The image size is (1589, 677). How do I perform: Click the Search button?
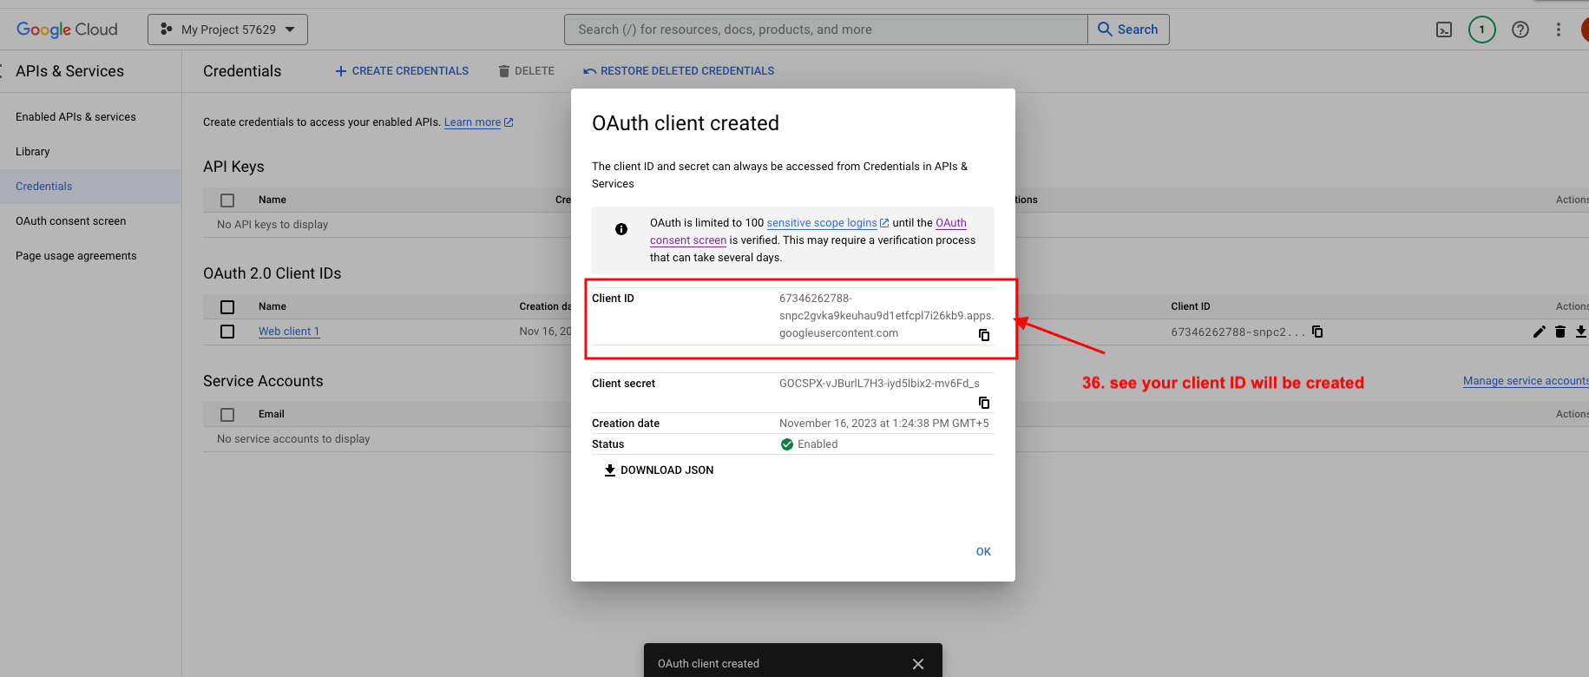pyautogui.click(x=1128, y=30)
